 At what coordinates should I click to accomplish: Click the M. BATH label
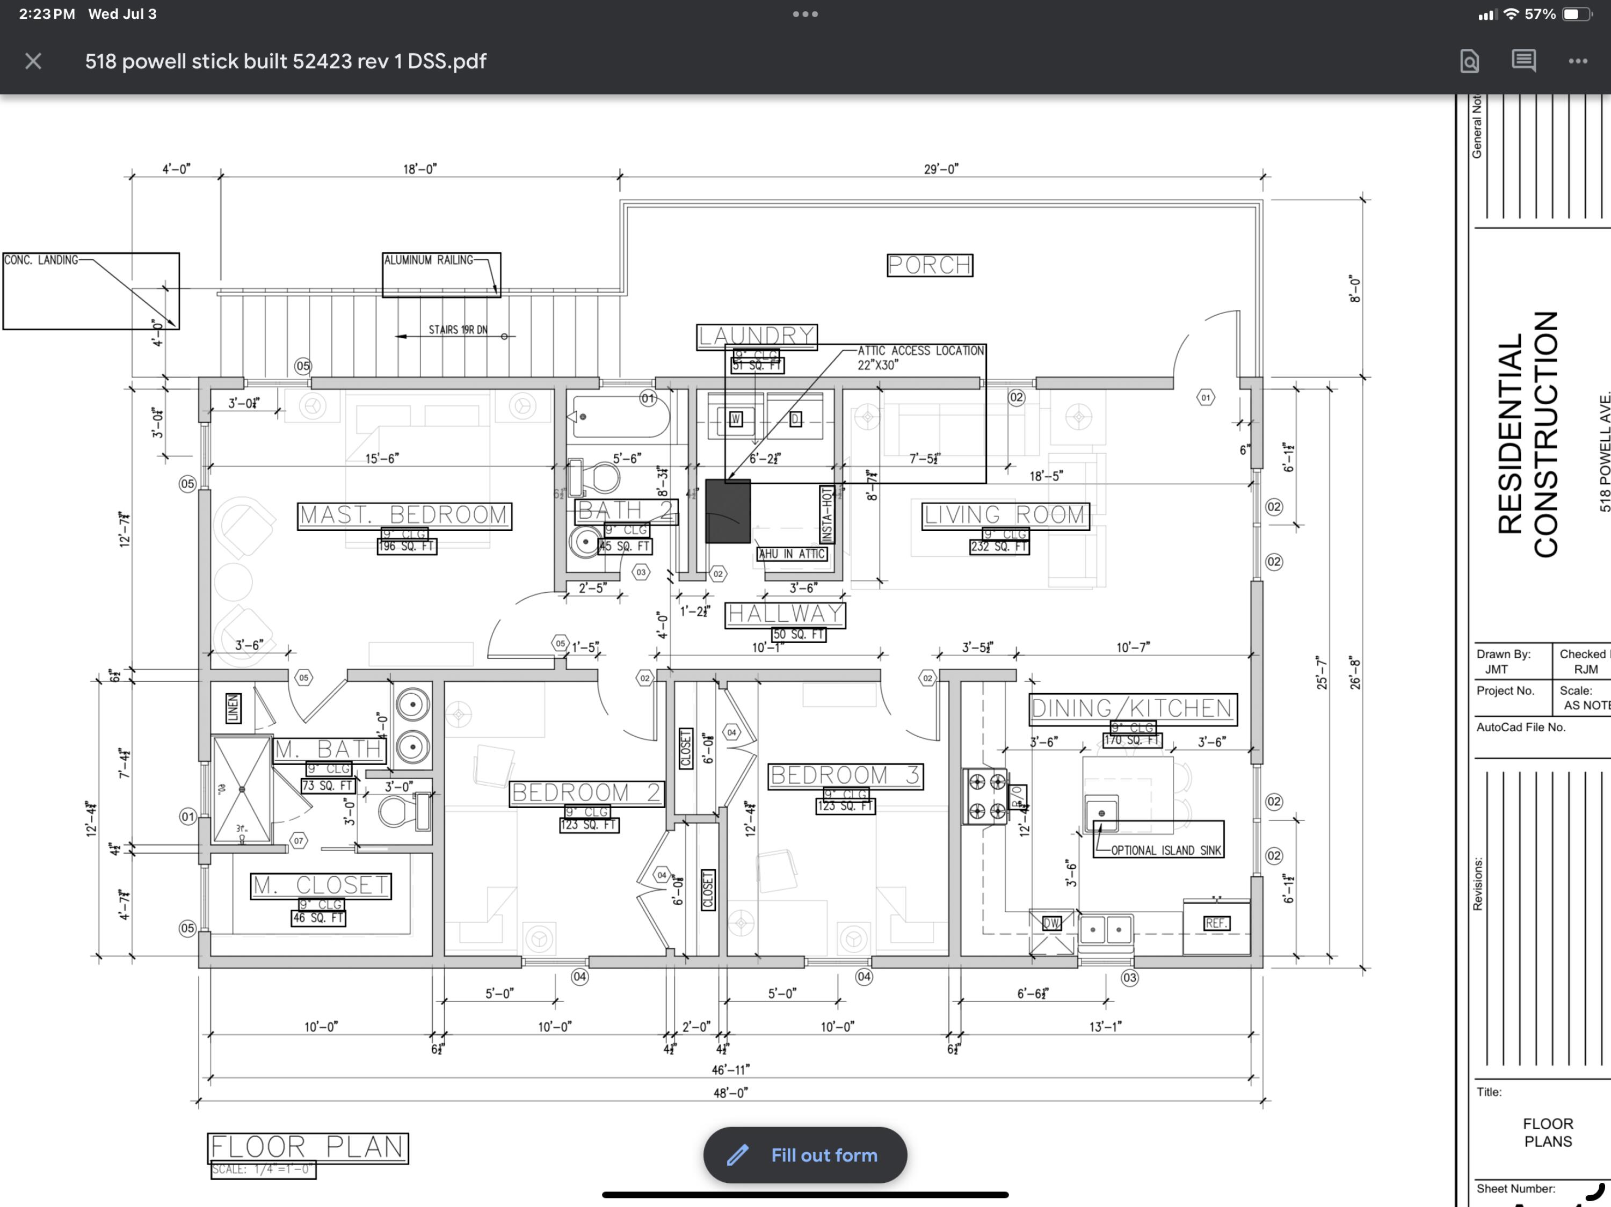pyautogui.click(x=329, y=750)
